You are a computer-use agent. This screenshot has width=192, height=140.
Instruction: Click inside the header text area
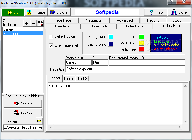(115, 104)
